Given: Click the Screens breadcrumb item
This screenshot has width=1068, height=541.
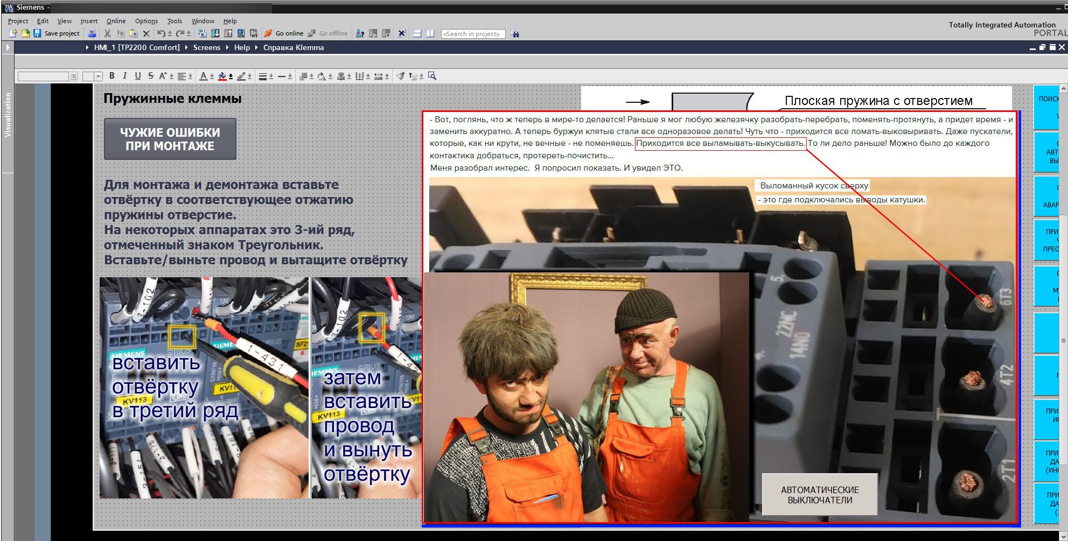Looking at the screenshot, I should tap(207, 47).
